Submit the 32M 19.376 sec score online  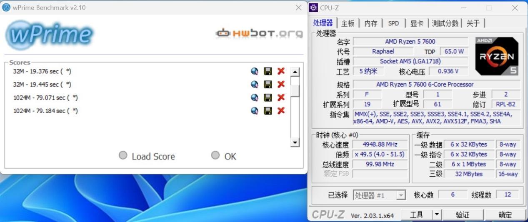tap(255, 71)
